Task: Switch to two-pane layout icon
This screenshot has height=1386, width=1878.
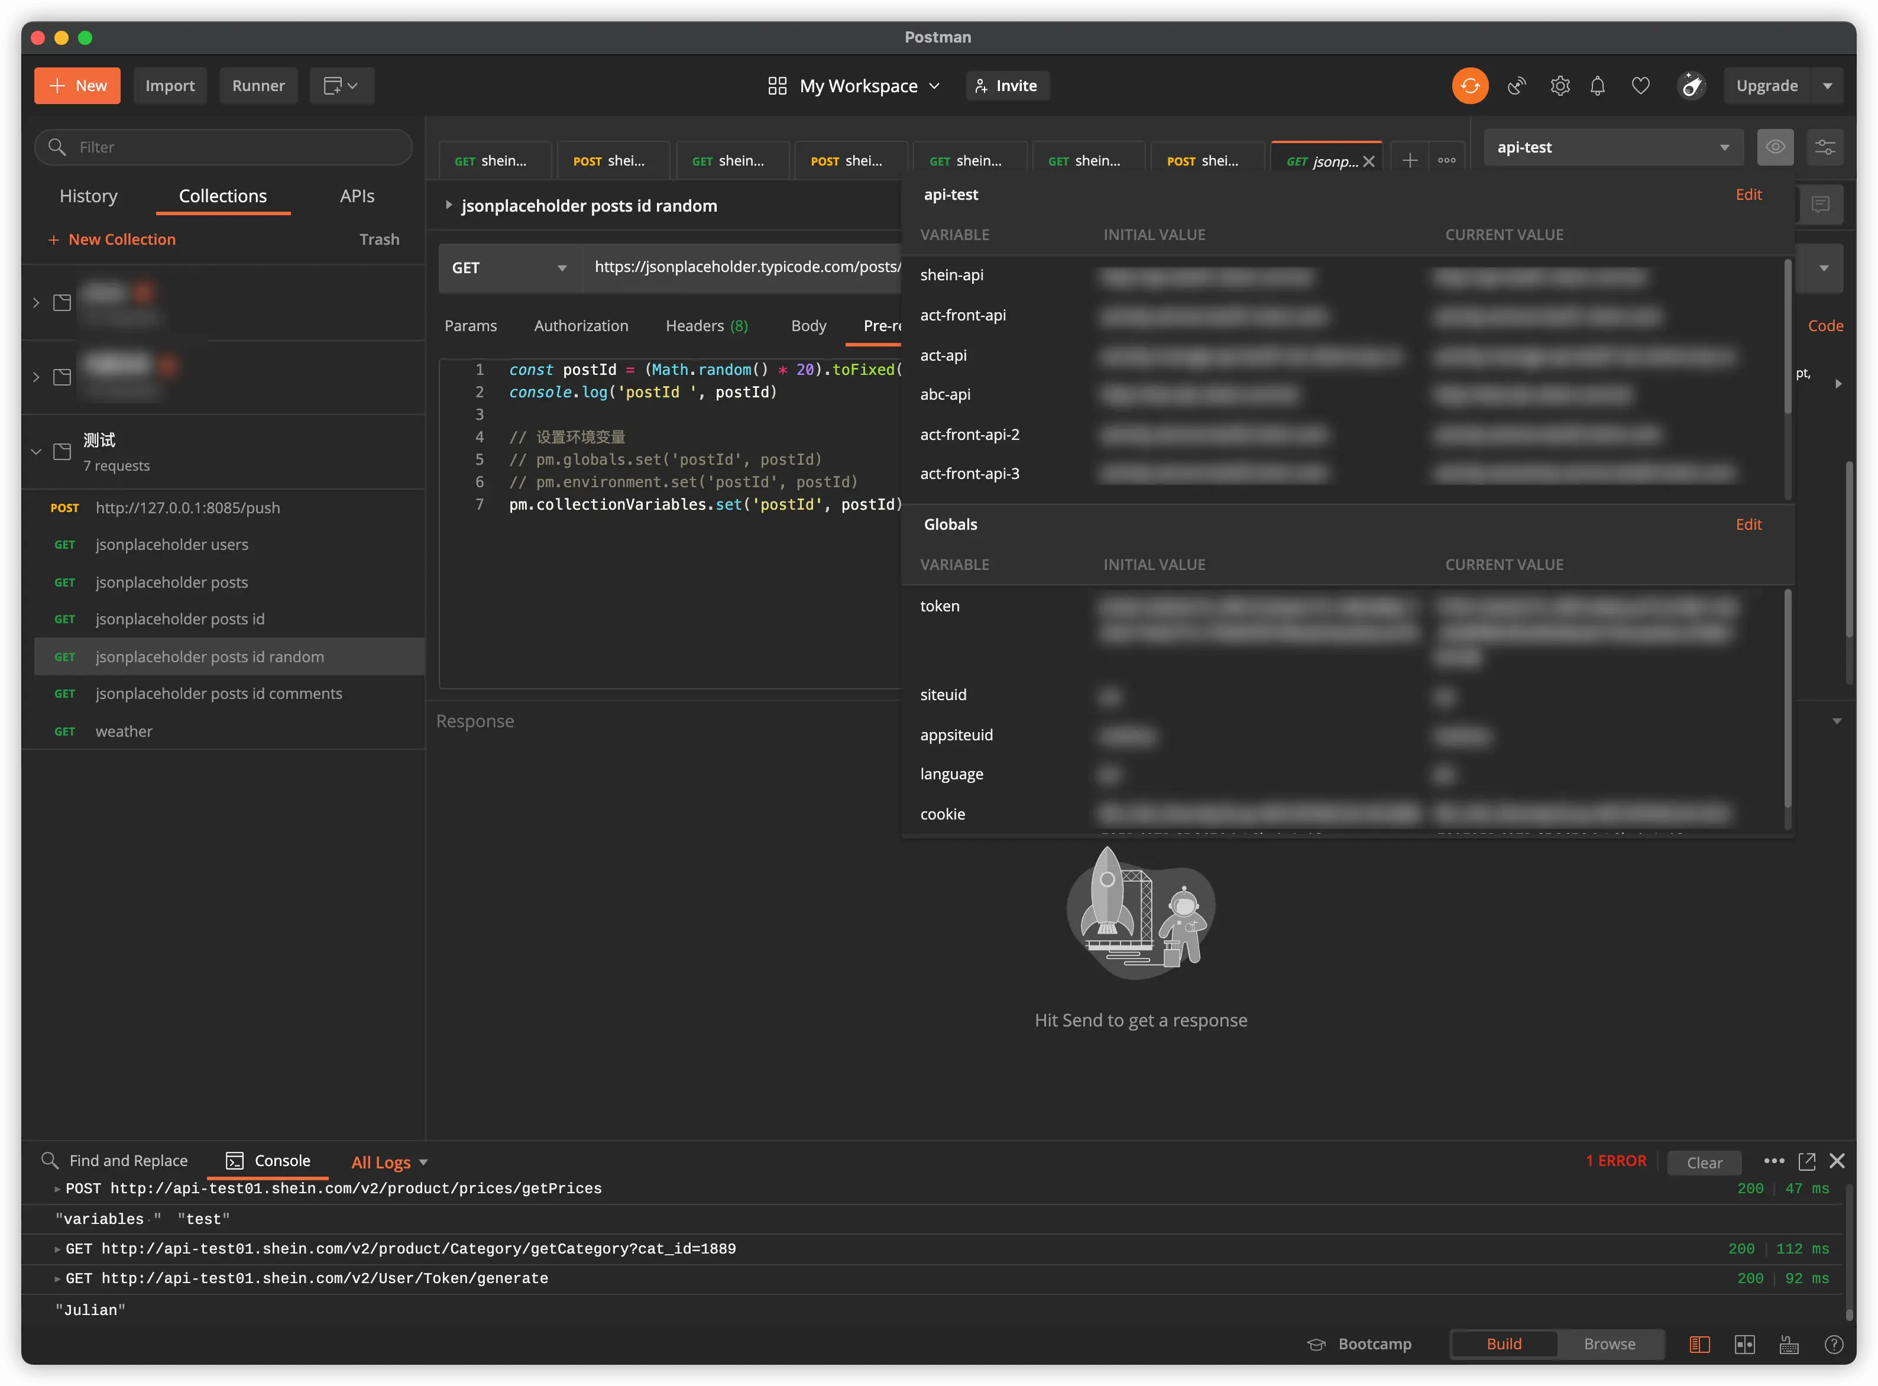Action: [x=1744, y=1344]
